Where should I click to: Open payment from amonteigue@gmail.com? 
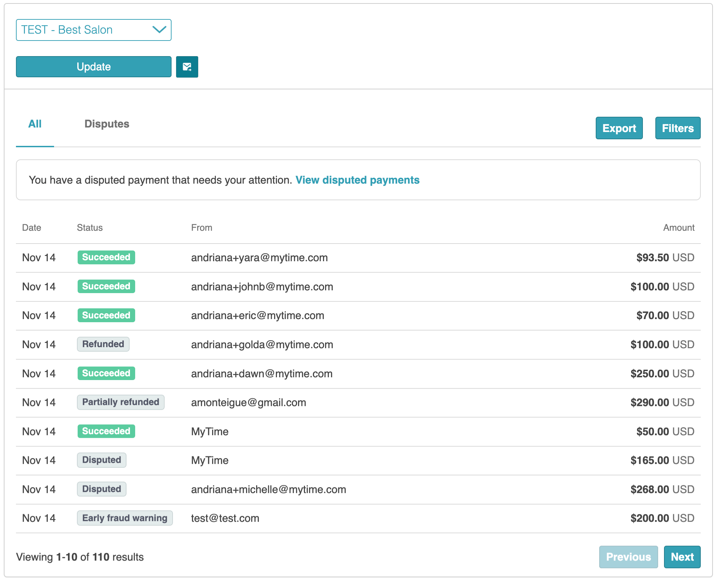[248, 403]
